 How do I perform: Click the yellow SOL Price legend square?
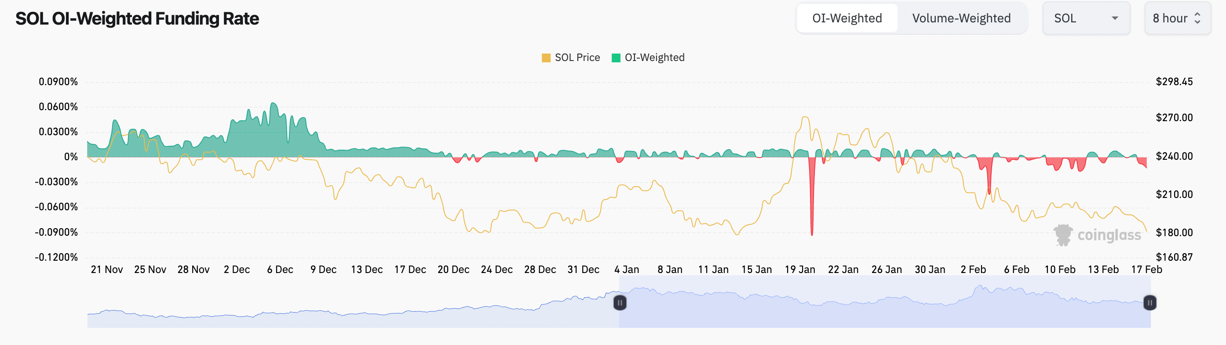[x=546, y=58]
